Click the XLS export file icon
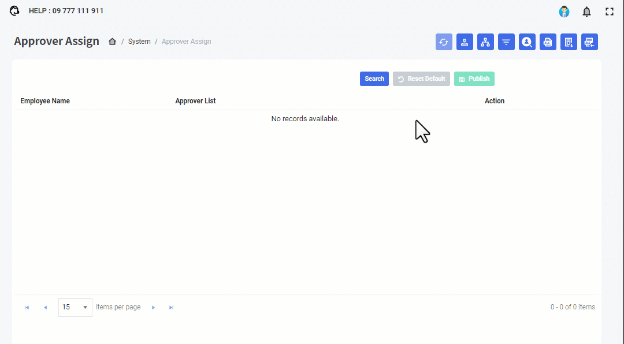Screen dimensions: 624x344 548,42
